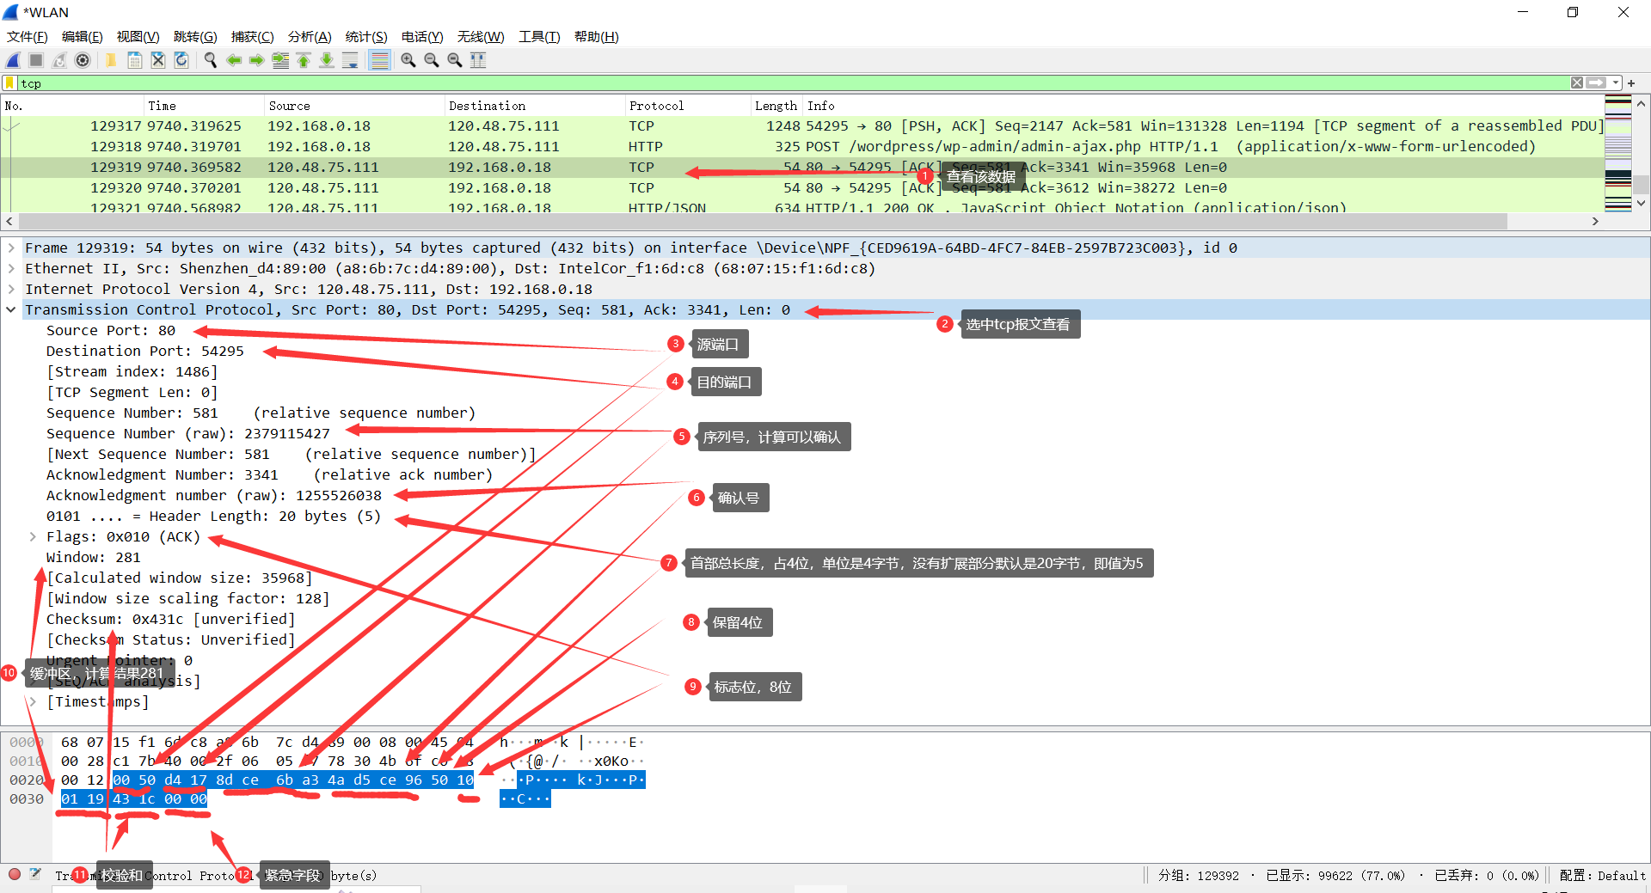Sort packets by the Time column
This screenshot has width=1651, height=893.
(204, 106)
